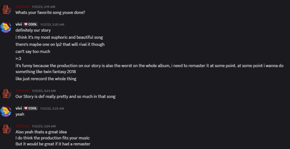This screenshot has height=149, width=290.
Task: Select the "definitely our story" message
Action: 33,30
